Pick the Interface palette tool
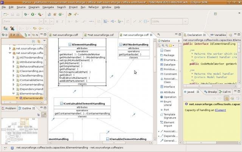This screenshot has height=152, width=242. (x=169, y=87)
